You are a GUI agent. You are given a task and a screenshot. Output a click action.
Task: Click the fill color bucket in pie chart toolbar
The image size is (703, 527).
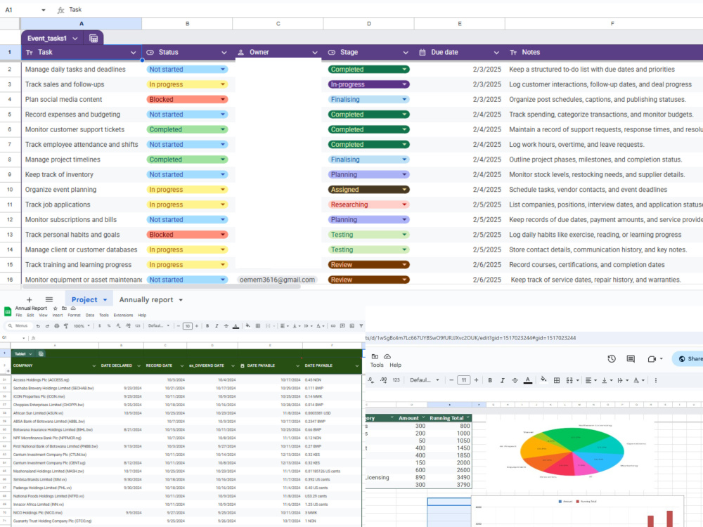pos(543,380)
